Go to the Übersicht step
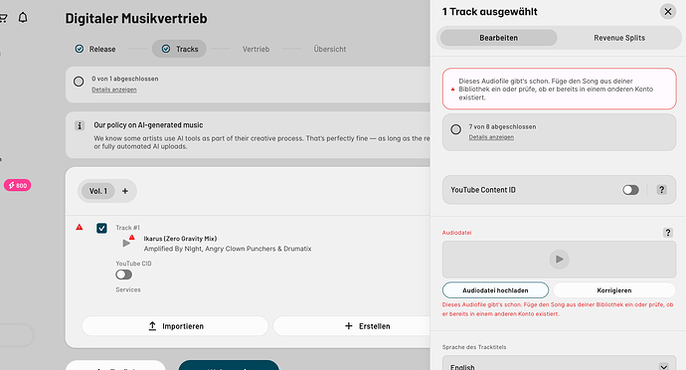Viewport: 686px width, 370px height. pyautogui.click(x=330, y=49)
